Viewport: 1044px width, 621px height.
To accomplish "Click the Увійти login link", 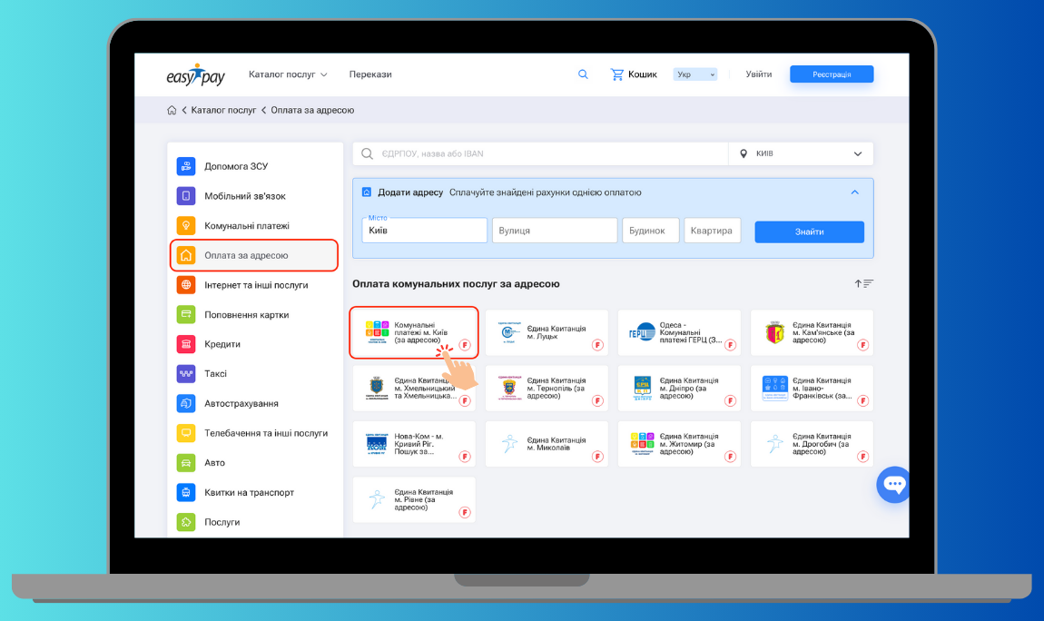I will tap(759, 74).
